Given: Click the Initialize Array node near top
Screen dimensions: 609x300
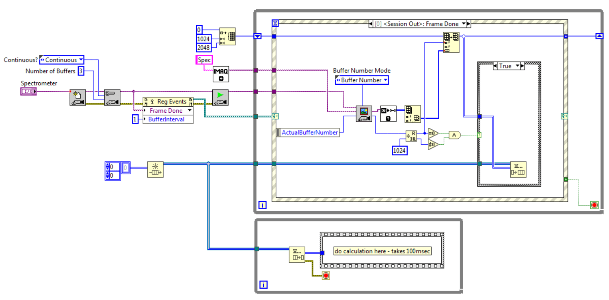Looking at the screenshot, I should click(227, 37).
